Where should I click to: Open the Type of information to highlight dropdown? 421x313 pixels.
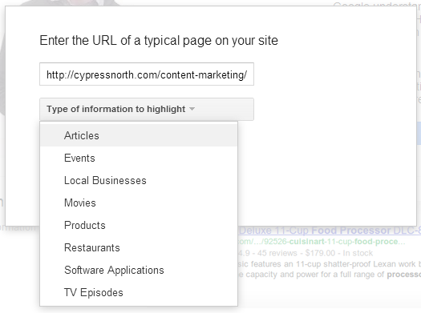(147, 109)
